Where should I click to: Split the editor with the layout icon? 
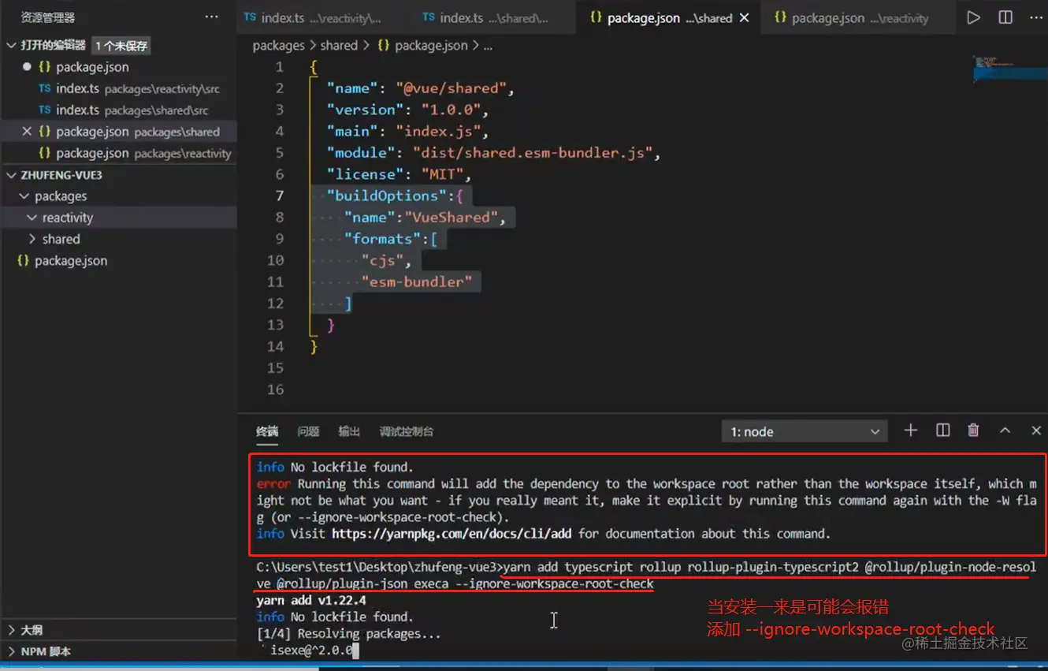tap(1005, 17)
